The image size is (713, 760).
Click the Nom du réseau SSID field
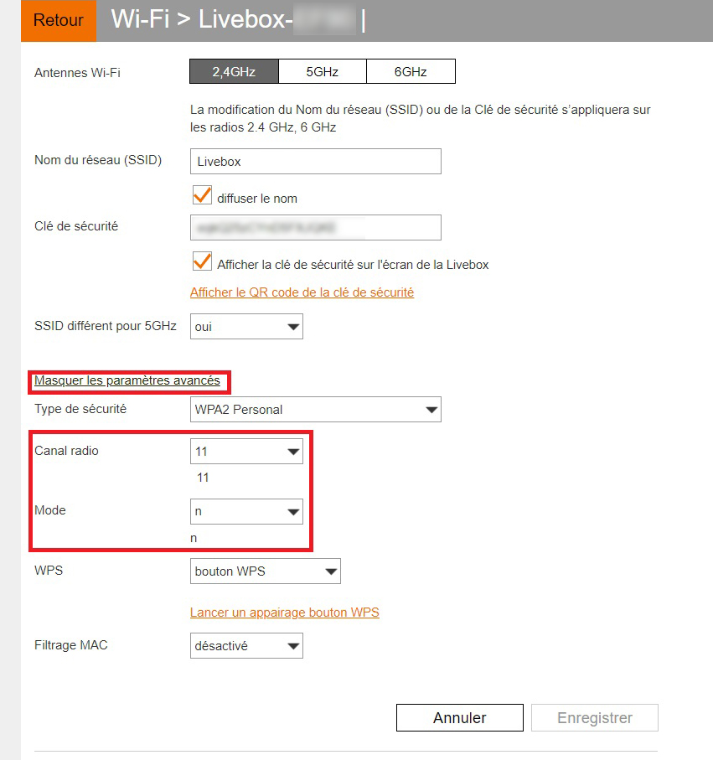pos(315,161)
